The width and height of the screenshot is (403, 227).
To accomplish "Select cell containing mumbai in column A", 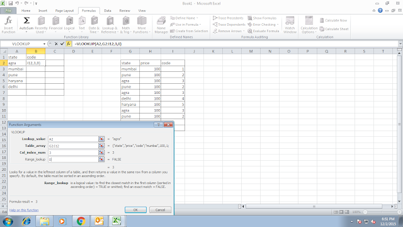I will (x=17, y=69).
